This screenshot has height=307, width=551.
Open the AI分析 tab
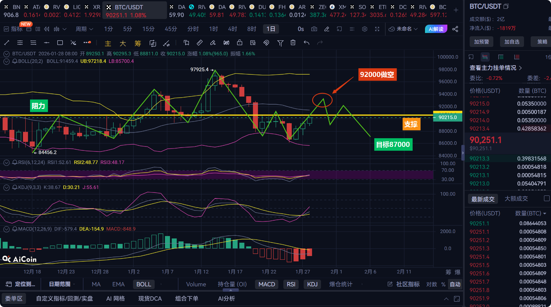[226, 298]
